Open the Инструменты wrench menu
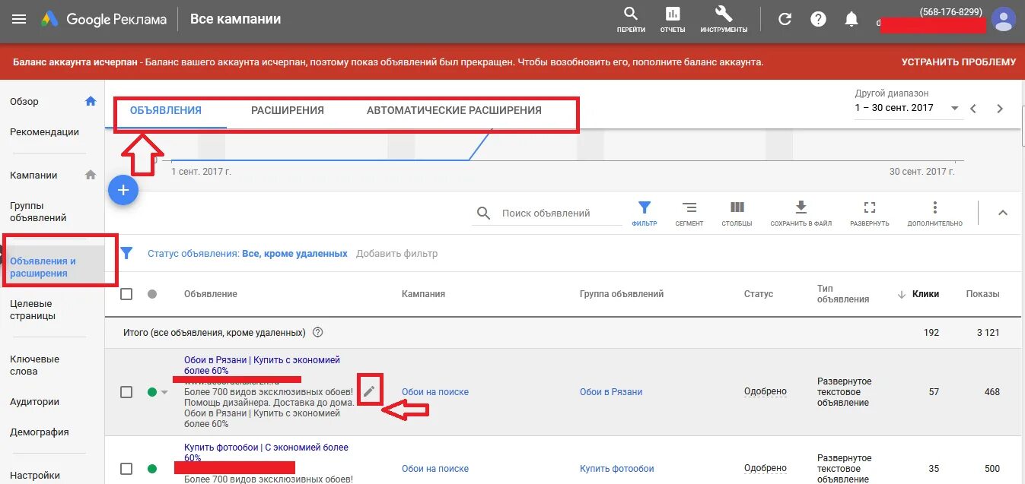This screenshot has height=484, width=1025. click(724, 19)
